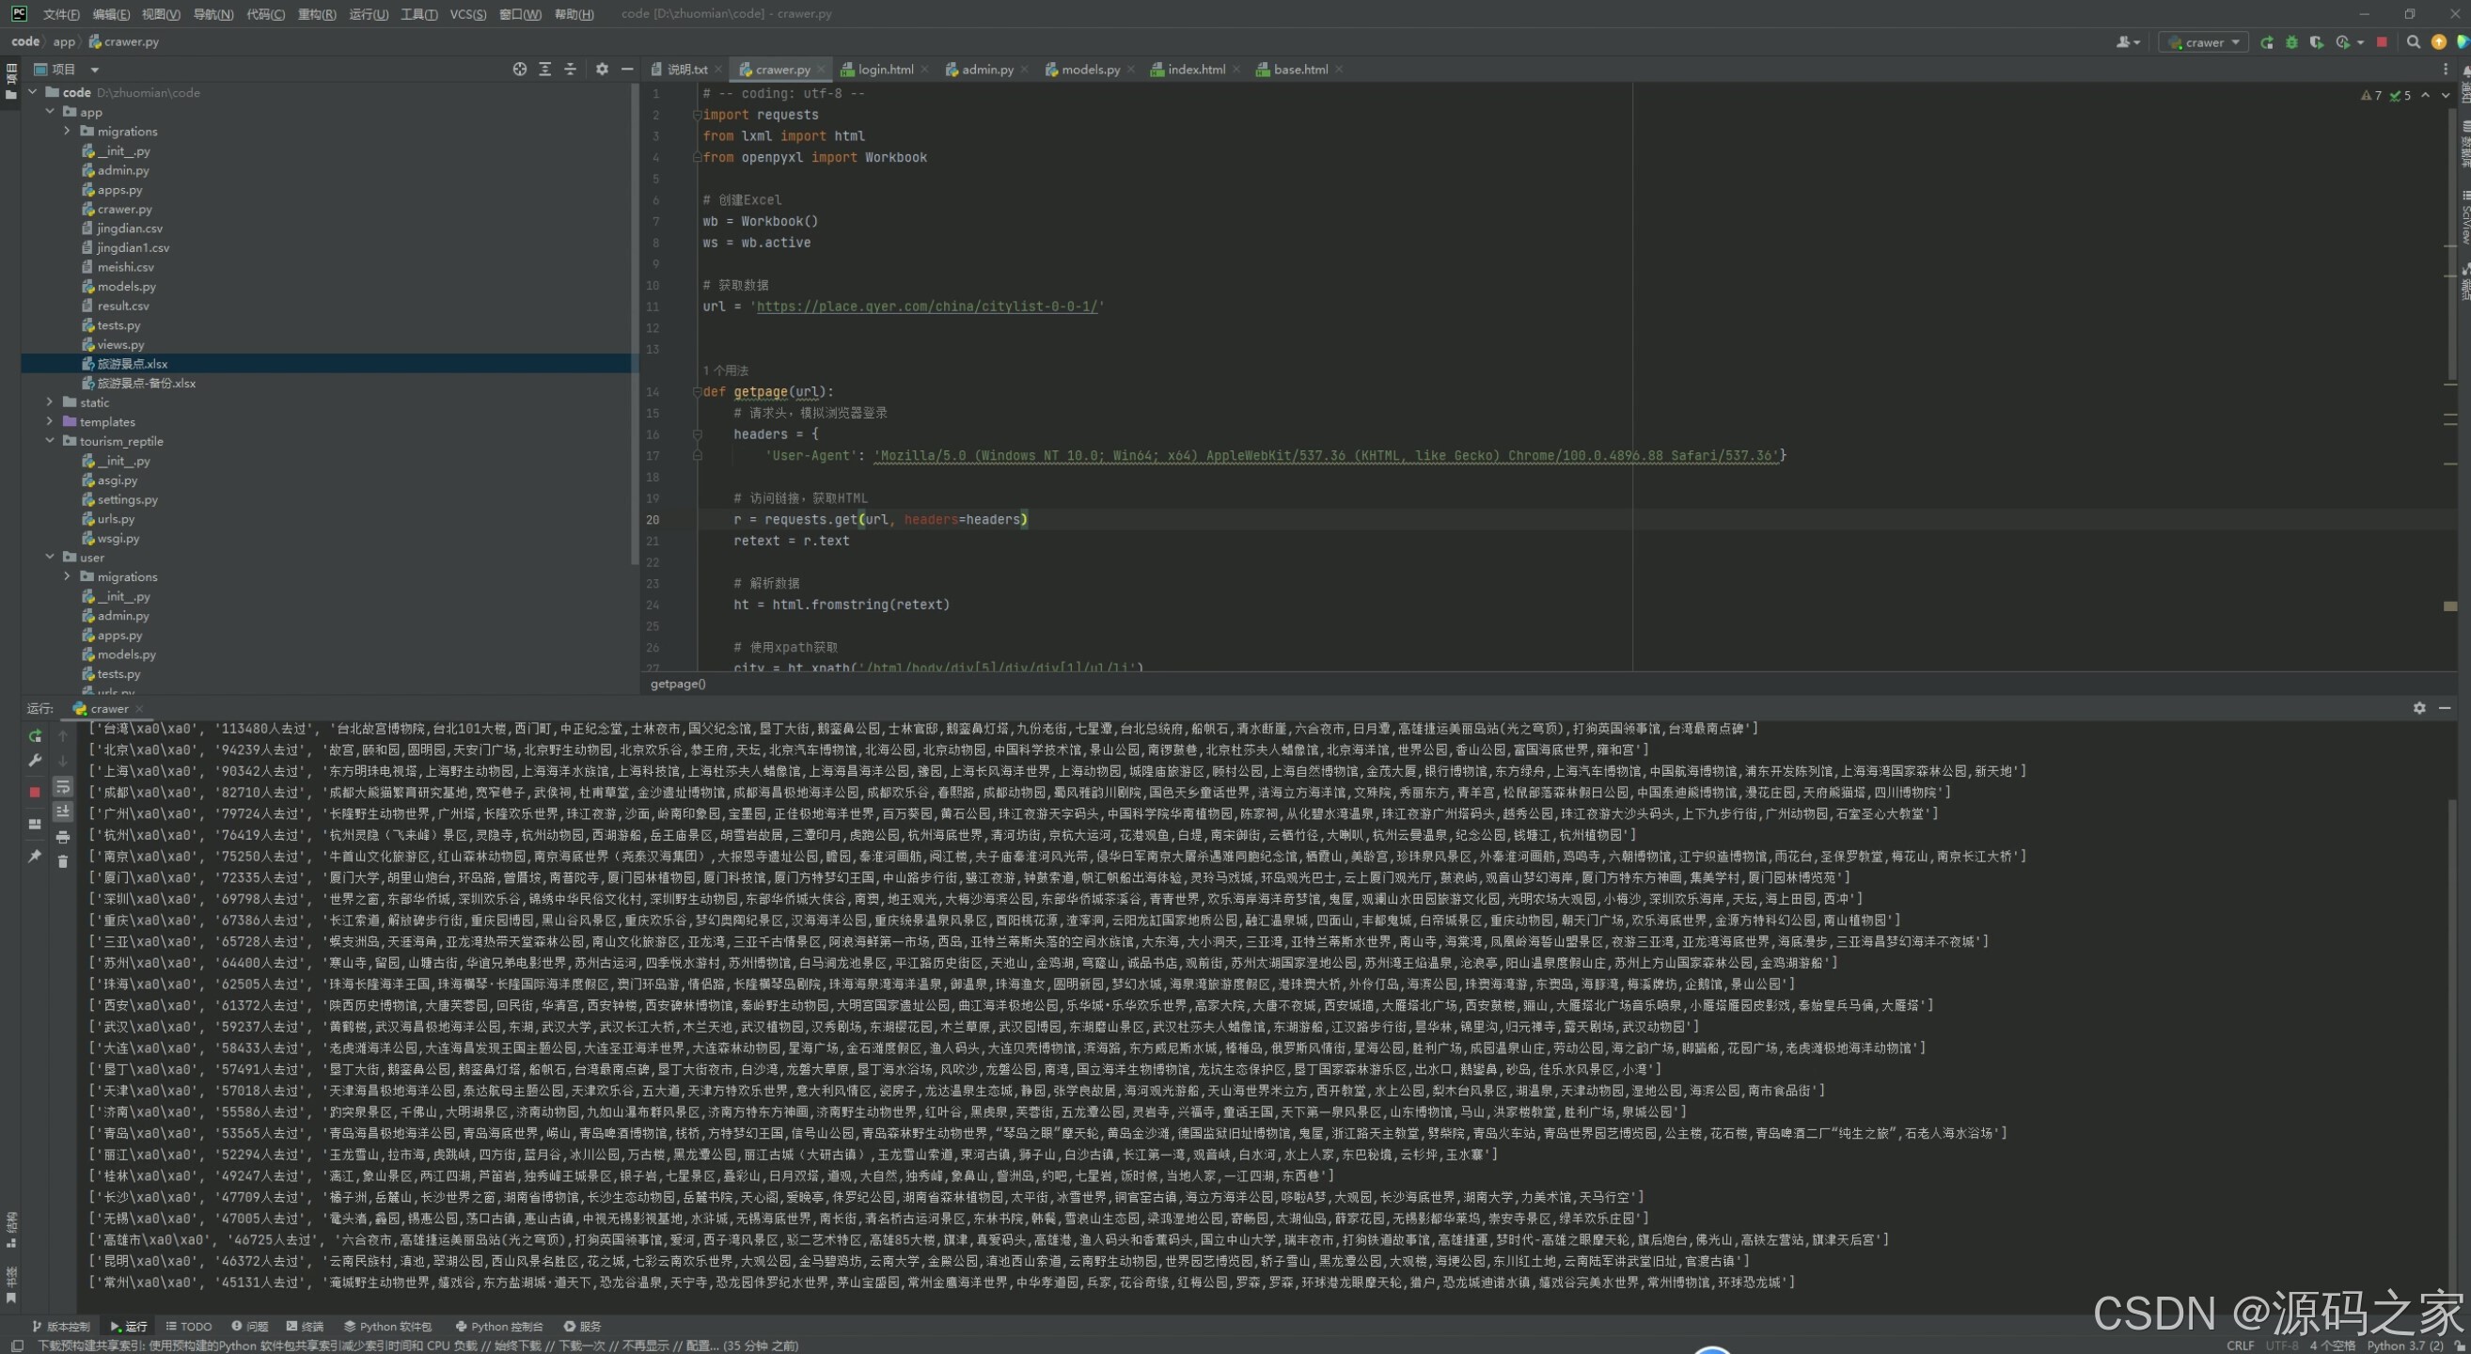The width and height of the screenshot is (2471, 1354).
Task: Toggle soft-wrap in Run console
Action: (x=63, y=787)
